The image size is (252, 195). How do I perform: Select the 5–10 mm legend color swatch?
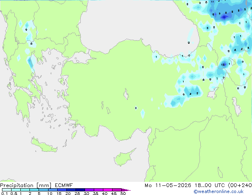43,190
